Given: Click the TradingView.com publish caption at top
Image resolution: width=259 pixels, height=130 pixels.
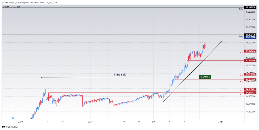Looking at the screenshot, I should pyautogui.click(x=30, y=3).
